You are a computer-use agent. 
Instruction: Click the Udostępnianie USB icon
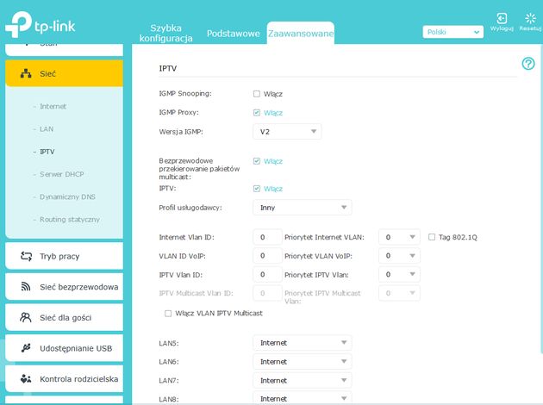tap(26, 348)
